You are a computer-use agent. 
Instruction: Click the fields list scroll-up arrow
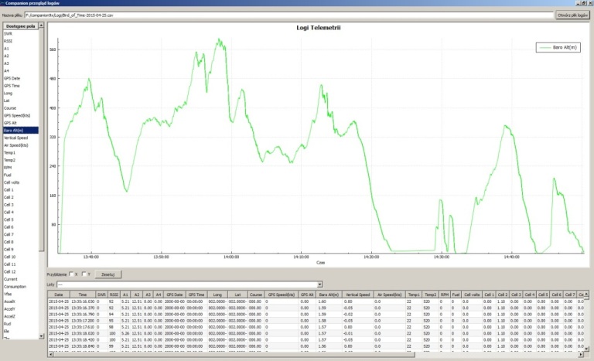tap(41, 26)
